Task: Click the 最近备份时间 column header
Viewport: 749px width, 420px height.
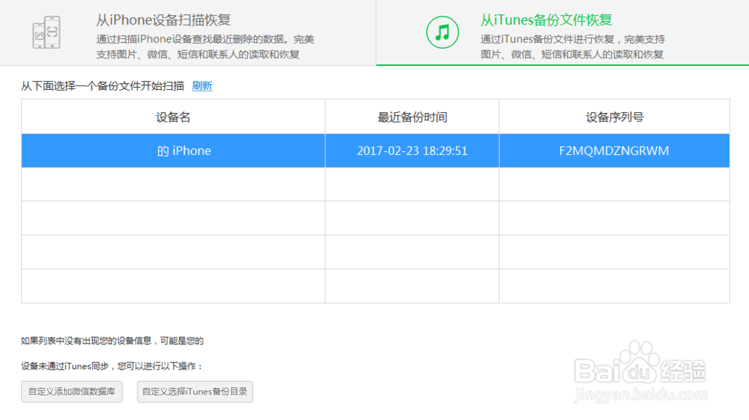Action: click(x=412, y=117)
